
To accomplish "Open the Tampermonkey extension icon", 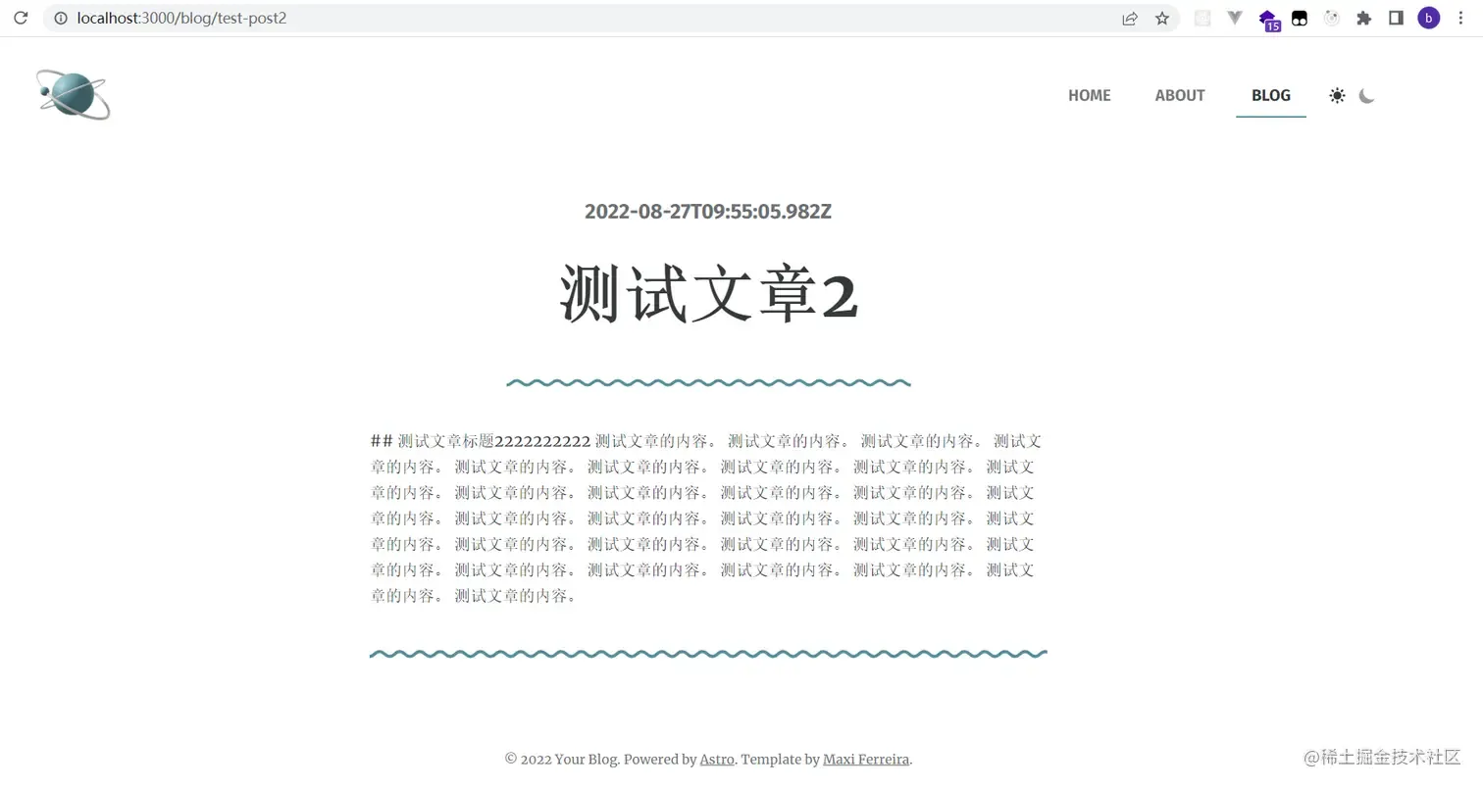I will (x=1300, y=18).
